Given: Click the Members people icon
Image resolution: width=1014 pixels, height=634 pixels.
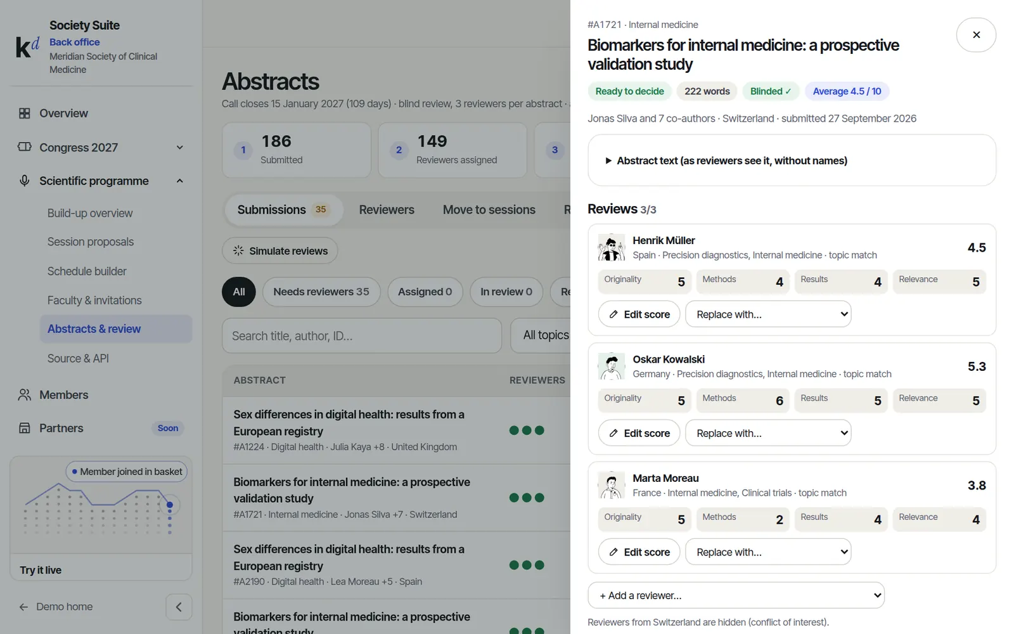Looking at the screenshot, I should [x=25, y=395].
